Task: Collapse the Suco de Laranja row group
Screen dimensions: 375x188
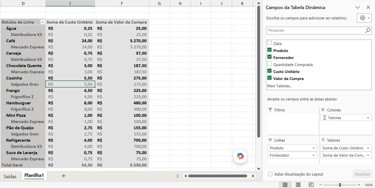Action: [x=4, y=153]
